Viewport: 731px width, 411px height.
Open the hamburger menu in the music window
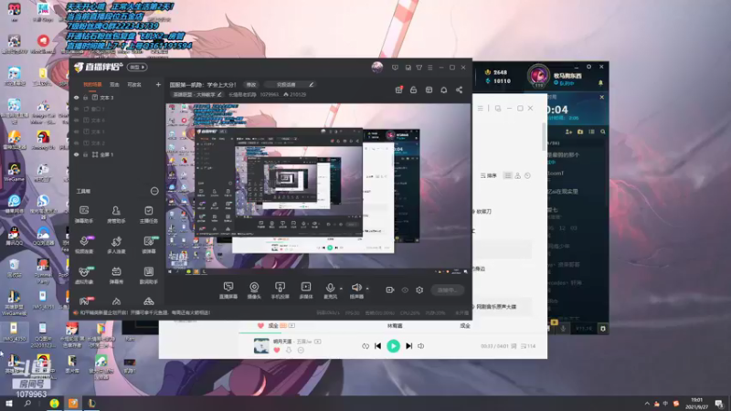(x=481, y=108)
